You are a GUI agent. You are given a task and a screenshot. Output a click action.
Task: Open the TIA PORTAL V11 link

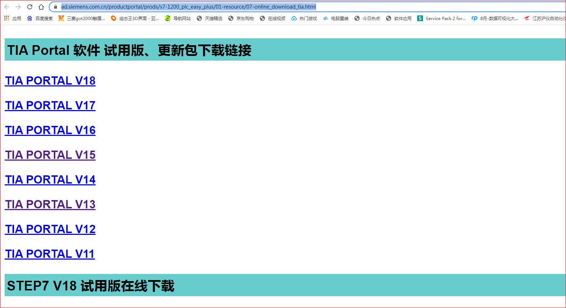click(x=50, y=254)
